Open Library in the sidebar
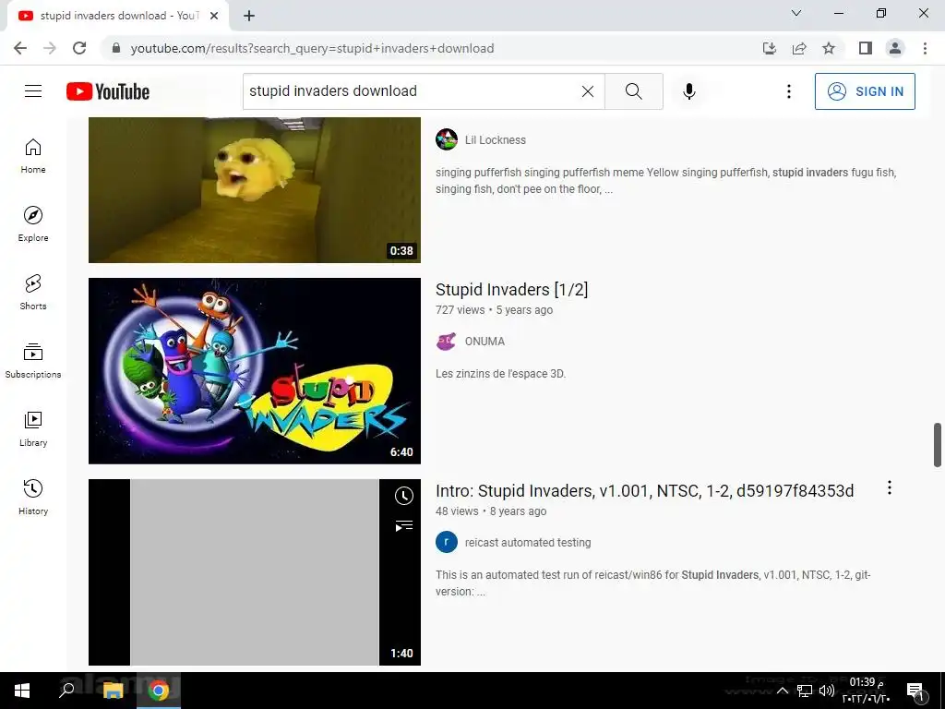 tap(33, 428)
